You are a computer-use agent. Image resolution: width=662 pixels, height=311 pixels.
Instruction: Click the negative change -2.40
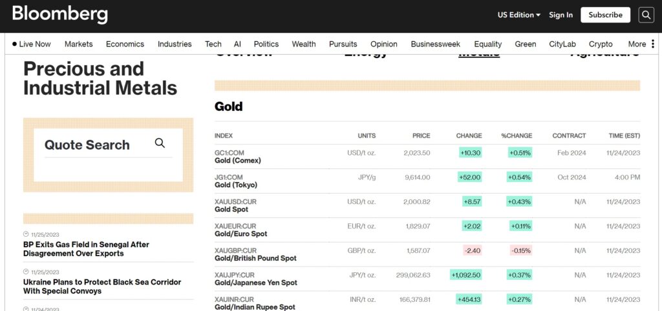pos(473,250)
